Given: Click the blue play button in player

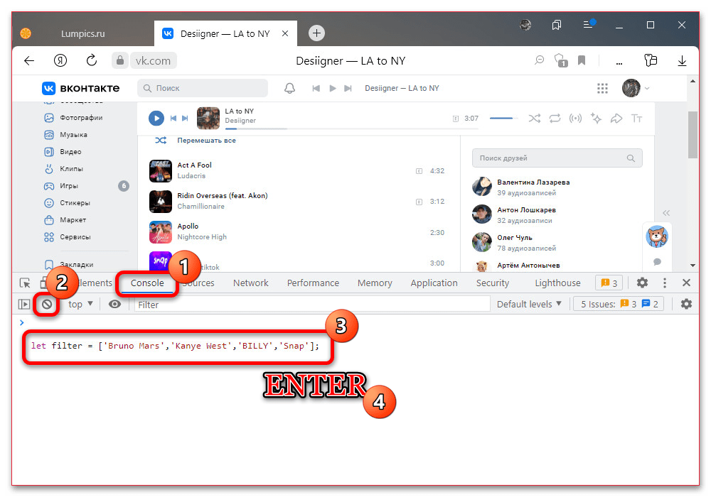Looking at the screenshot, I should coord(156,119).
